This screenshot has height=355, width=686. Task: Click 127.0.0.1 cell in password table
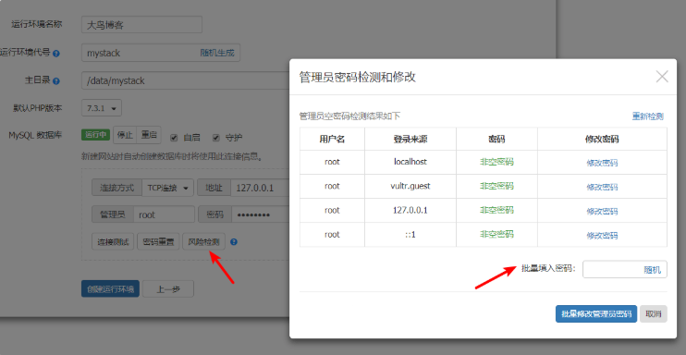coord(410,210)
